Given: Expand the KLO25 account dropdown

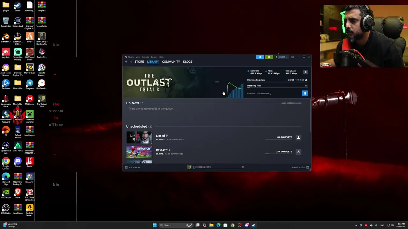Looking at the screenshot, I should (x=283, y=57).
